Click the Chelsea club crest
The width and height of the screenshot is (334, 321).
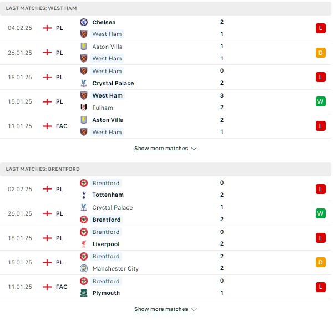pyautogui.click(x=84, y=22)
